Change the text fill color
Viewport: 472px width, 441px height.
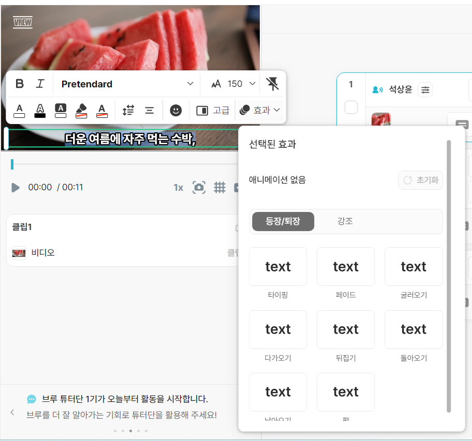(19, 111)
